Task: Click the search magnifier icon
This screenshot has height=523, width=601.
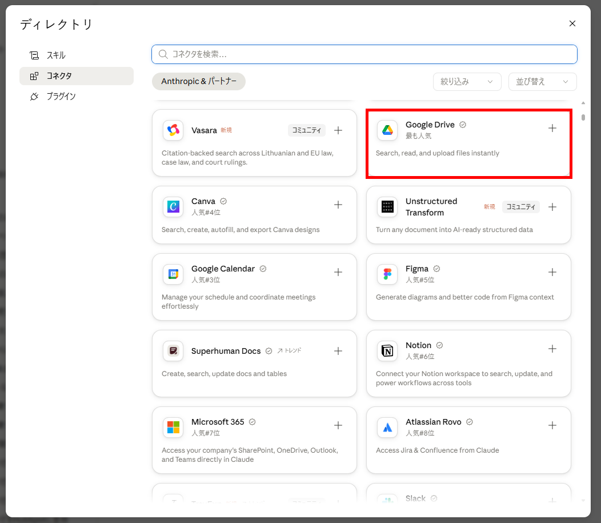Action: 163,54
